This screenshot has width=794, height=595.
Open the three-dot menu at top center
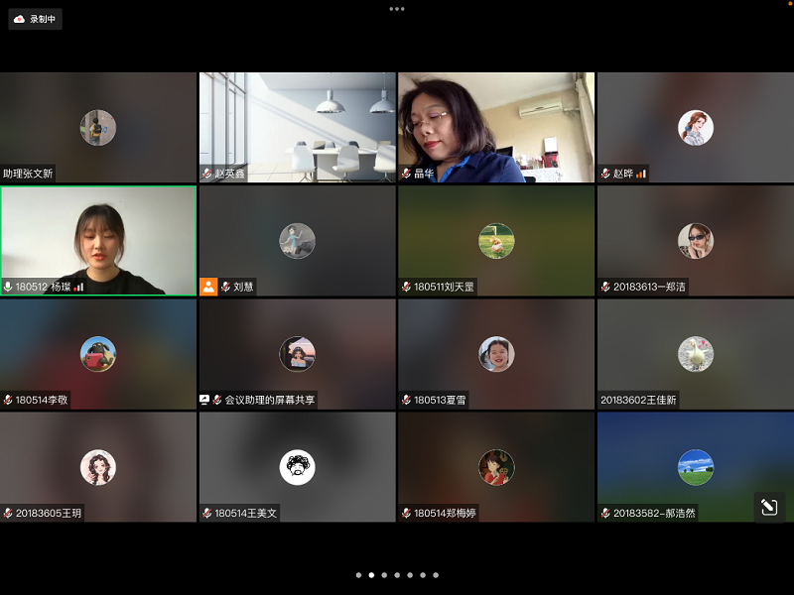pyautogui.click(x=397, y=9)
